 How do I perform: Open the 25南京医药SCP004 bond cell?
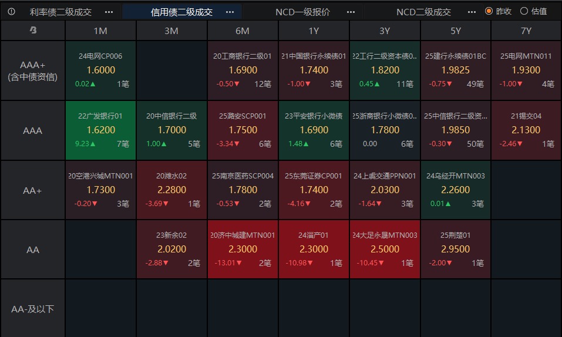coord(243,190)
